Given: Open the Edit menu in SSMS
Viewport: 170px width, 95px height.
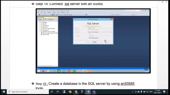Looking at the screenshot, I should 41,13.
